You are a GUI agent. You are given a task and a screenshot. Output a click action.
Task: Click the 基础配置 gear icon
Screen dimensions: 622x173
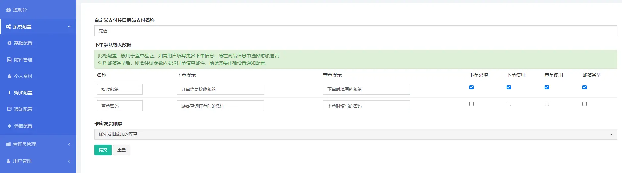click(x=9, y=43)
